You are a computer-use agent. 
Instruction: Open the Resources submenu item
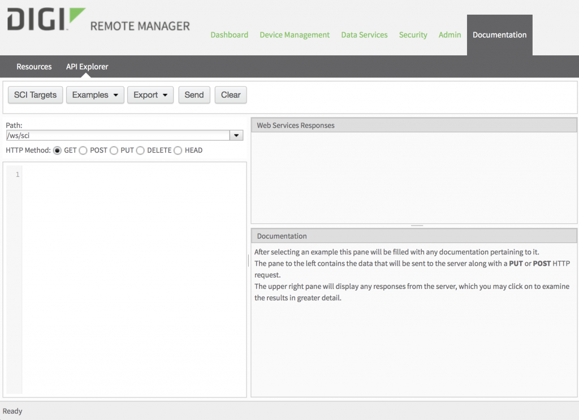(34, 67)
